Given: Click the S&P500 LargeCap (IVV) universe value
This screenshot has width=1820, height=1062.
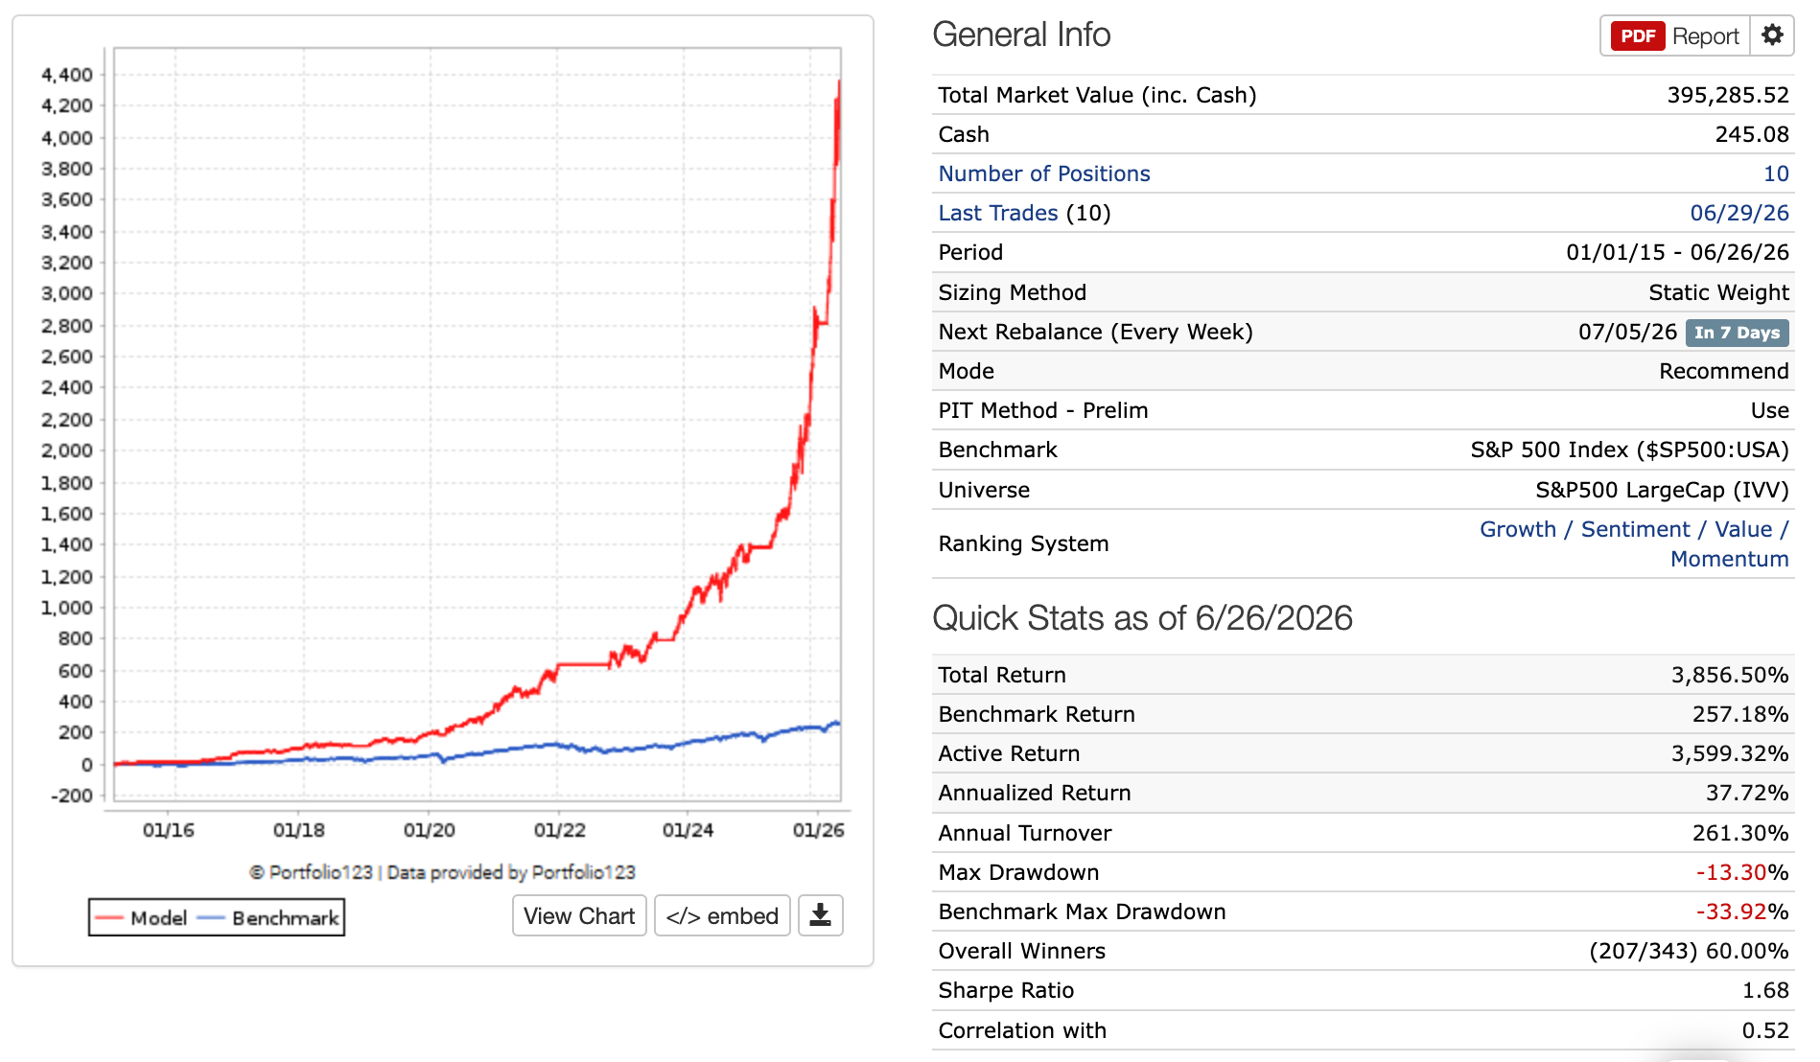Looking at the screenshot, I should tap(1662, 490).
